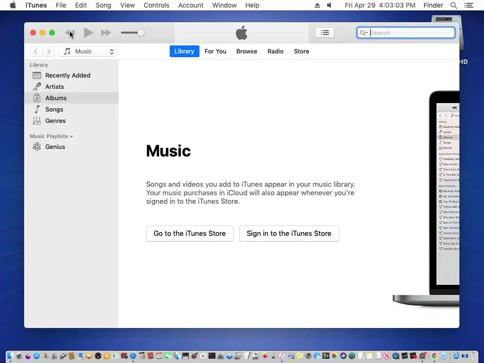Open Finder from the Dock

coord(10,356)
